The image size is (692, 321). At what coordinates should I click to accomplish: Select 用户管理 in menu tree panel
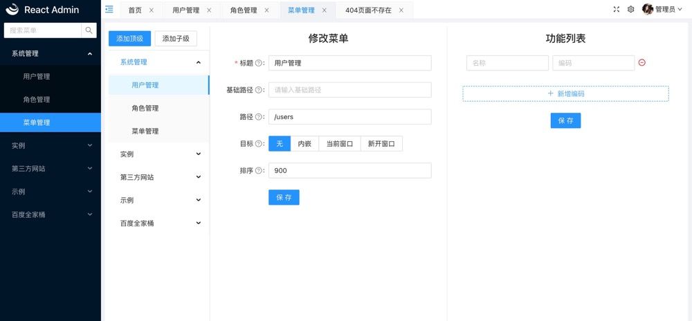tap(159, 85)
